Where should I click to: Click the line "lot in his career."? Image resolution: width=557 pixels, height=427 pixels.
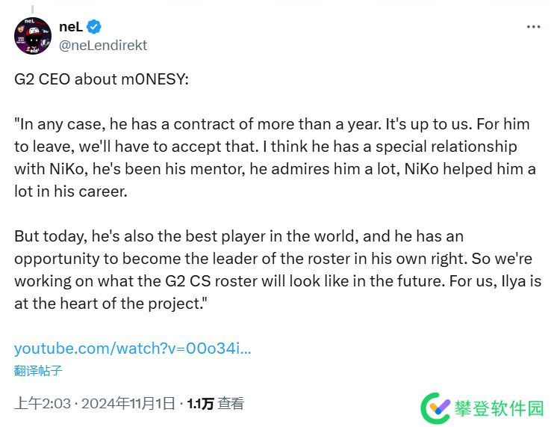tap(71, 191)
